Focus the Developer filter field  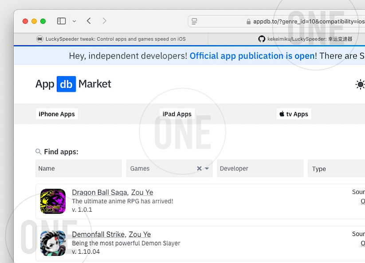point(260,168)
